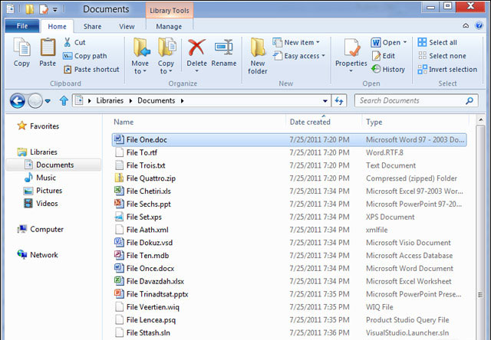Open the Copy to folder menu

coord(166,56)
